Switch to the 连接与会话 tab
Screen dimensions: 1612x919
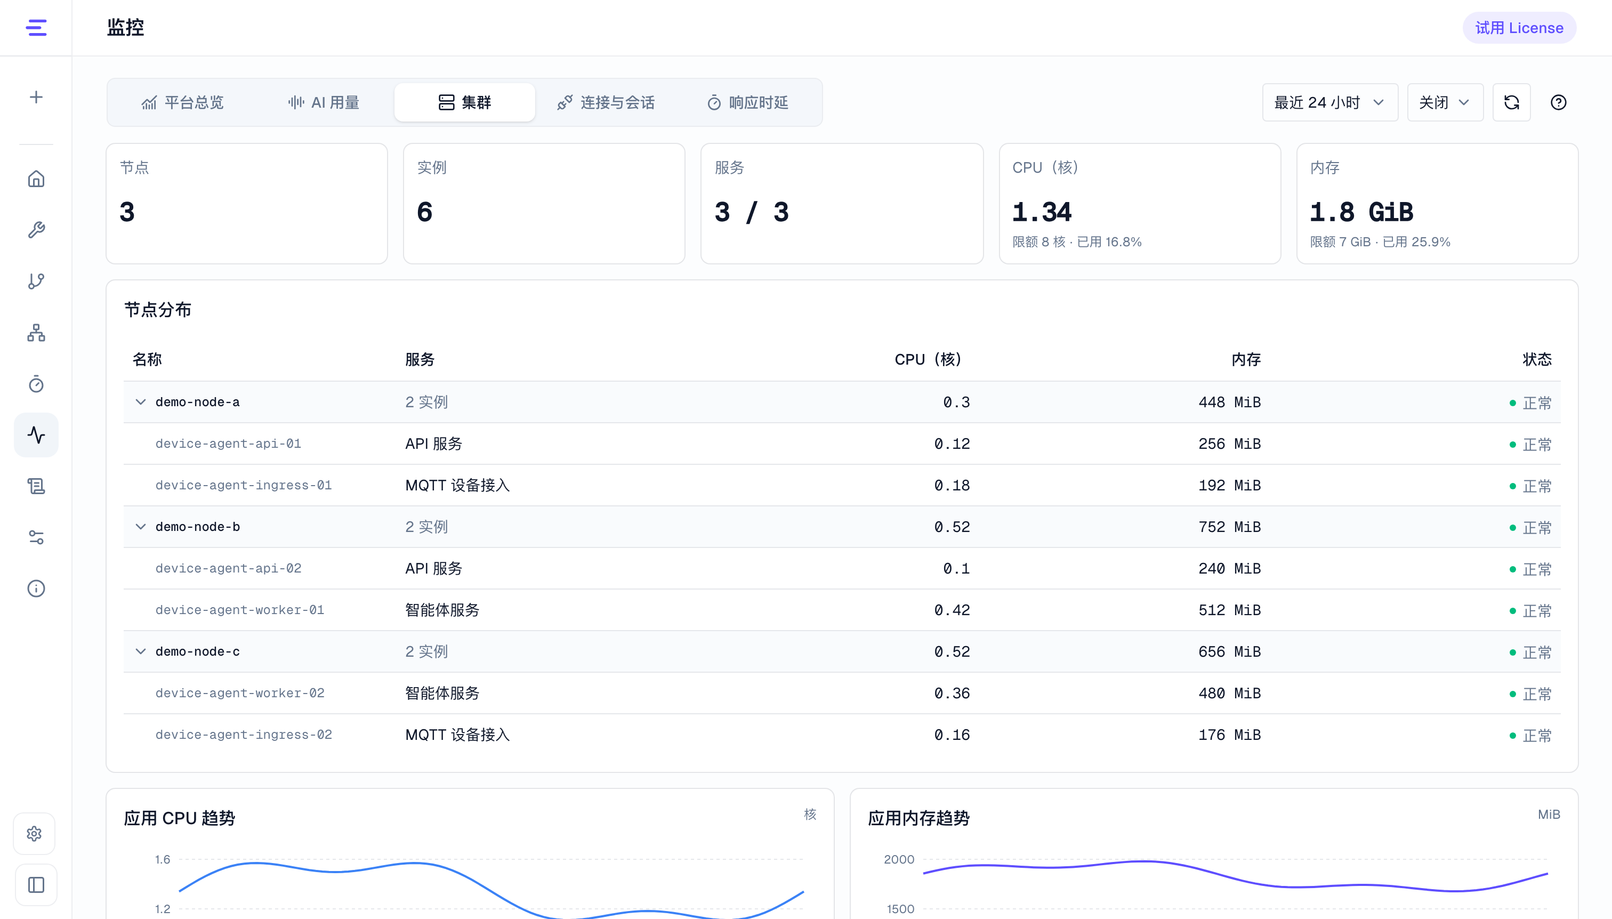pyautogui.click(x=605, y=102)
